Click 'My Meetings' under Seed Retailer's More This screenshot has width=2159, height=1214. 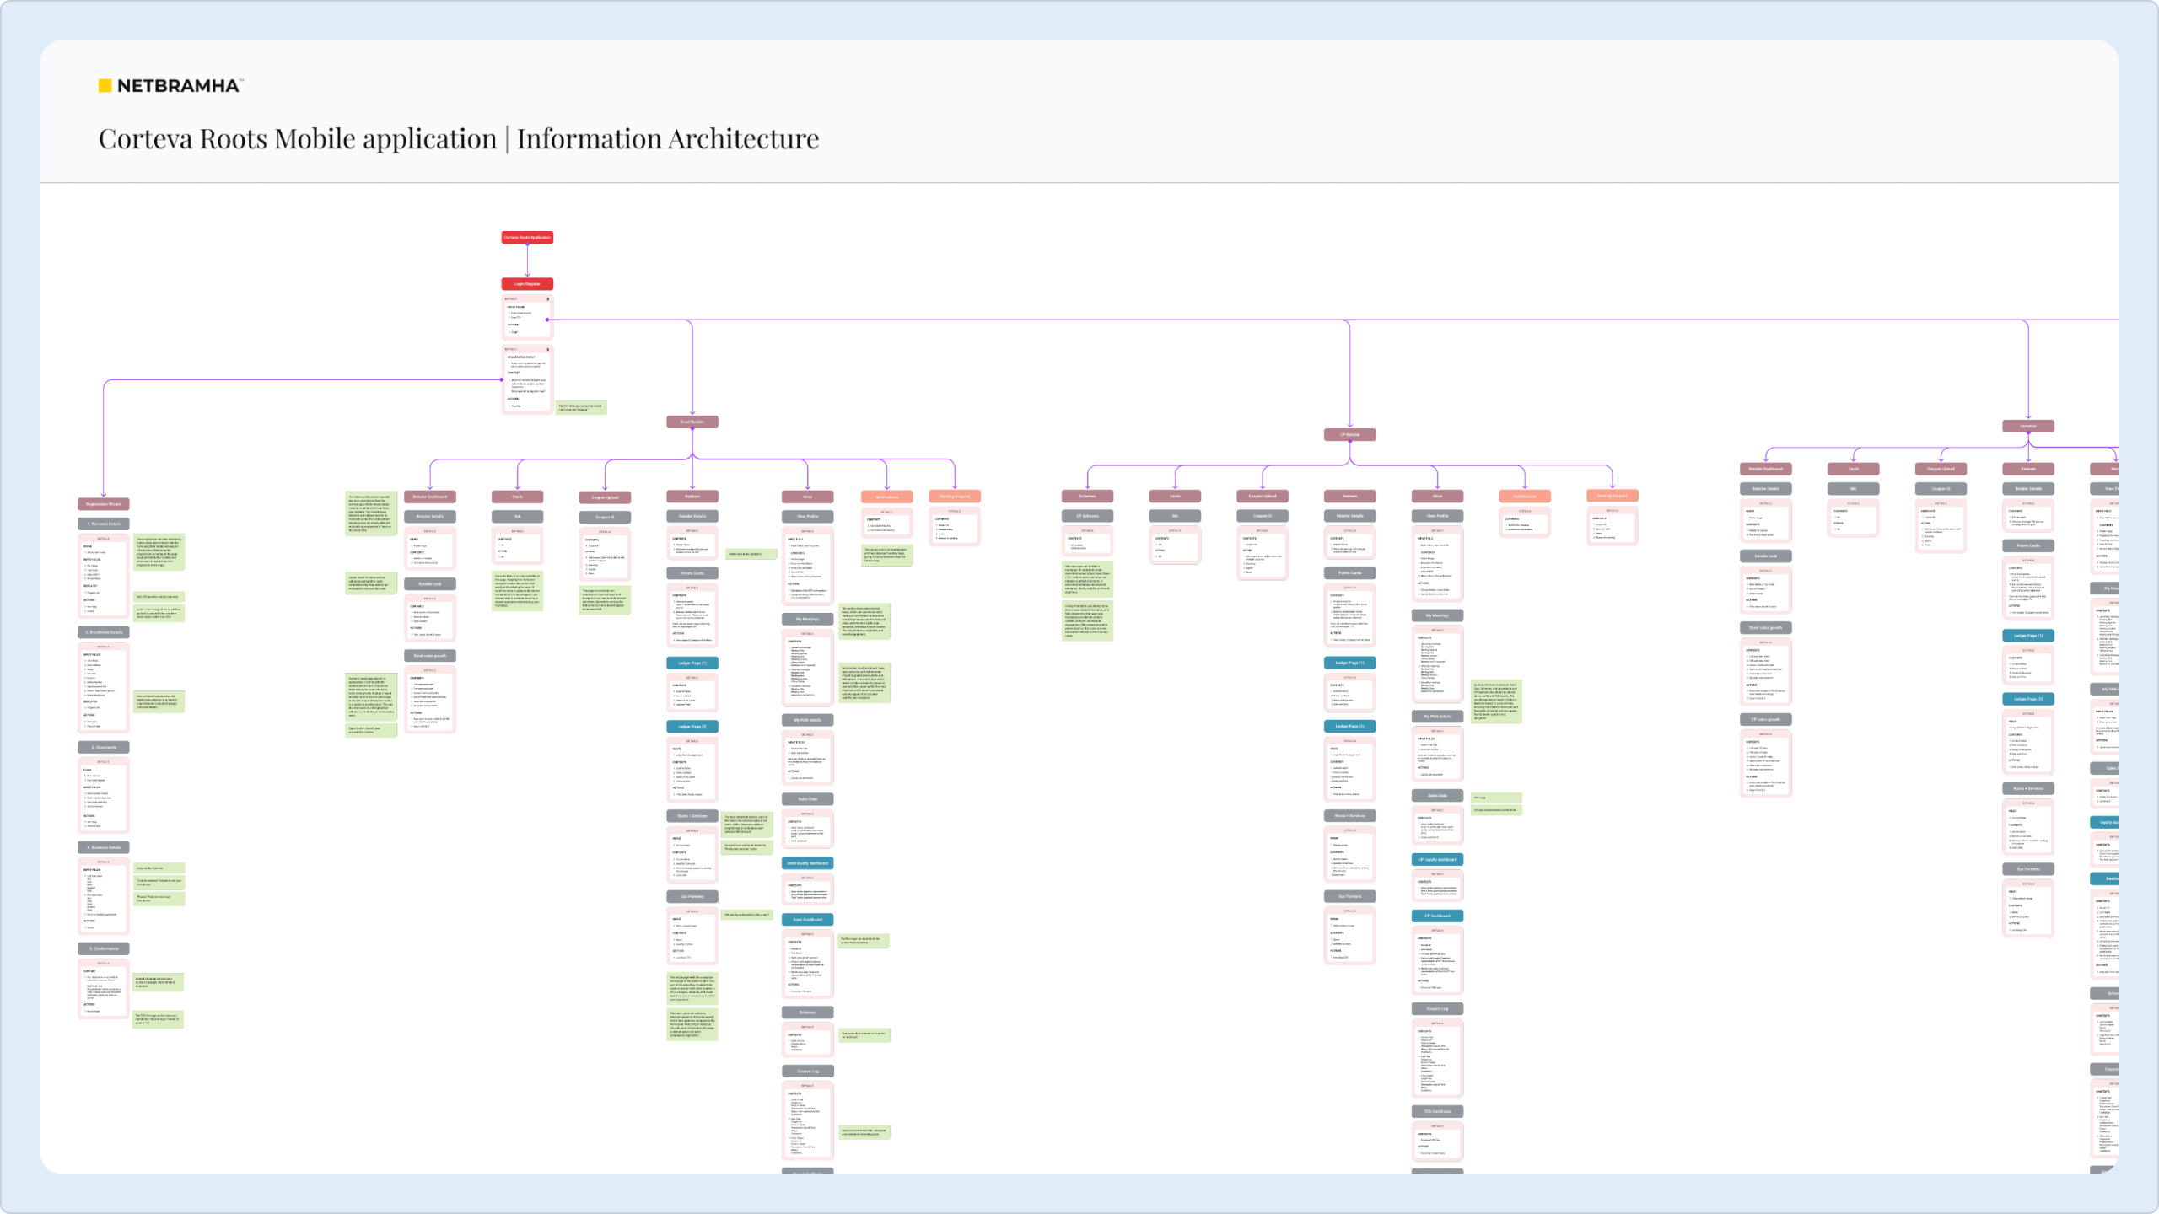(x=808, y=619)
